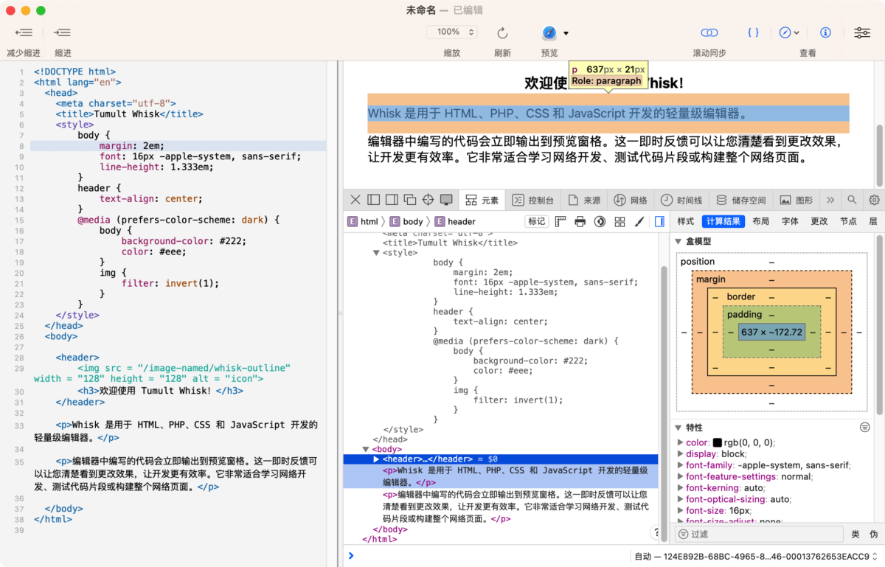
Task: Click the help question mark icon in the DOM panel
Action: 656,532
